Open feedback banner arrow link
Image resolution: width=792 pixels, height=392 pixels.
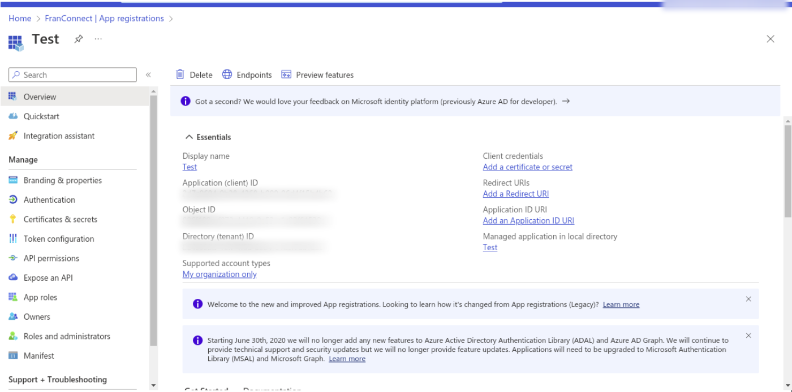click(x=566, y=101)
